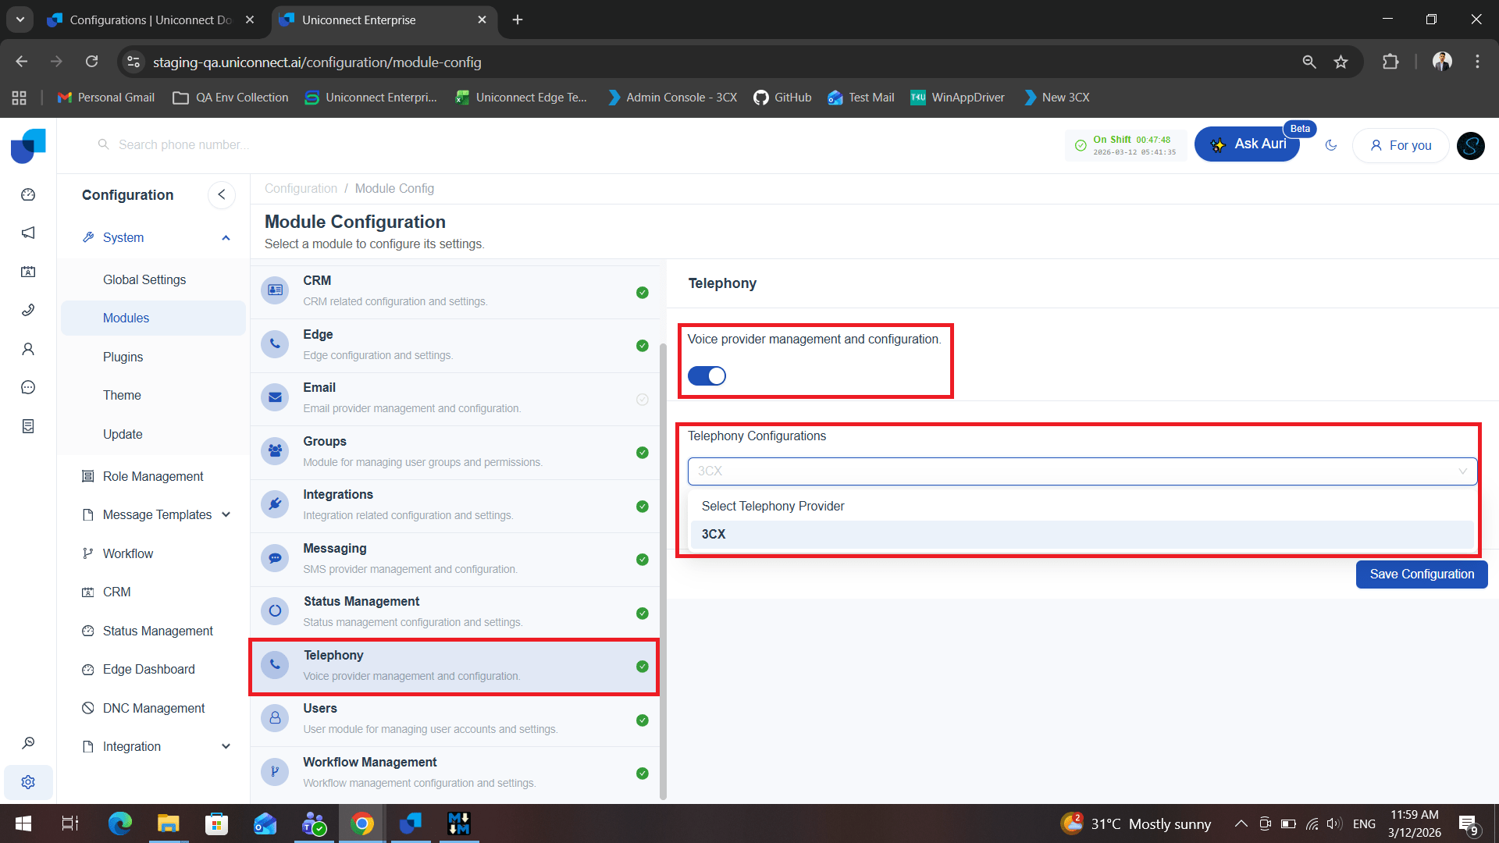This screenshot has width=1499, height=843.
Task: Click the Email module envelope icon
Action: tap(275, 397)
